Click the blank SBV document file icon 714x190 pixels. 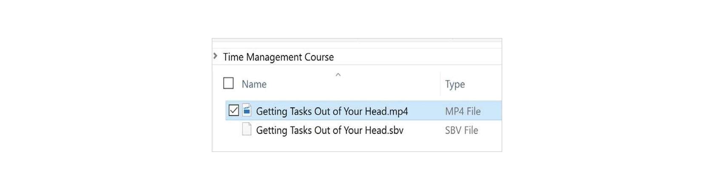pos(246,129)
